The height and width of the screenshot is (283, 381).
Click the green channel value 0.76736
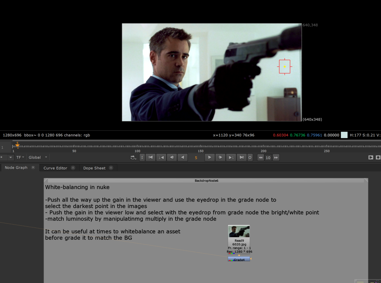coord(297,135)
